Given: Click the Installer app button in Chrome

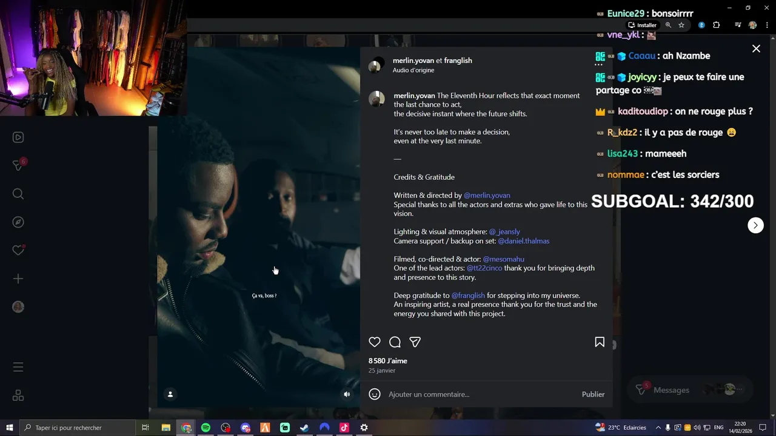Looking at the screenshot, I should [x=643, y=25].
